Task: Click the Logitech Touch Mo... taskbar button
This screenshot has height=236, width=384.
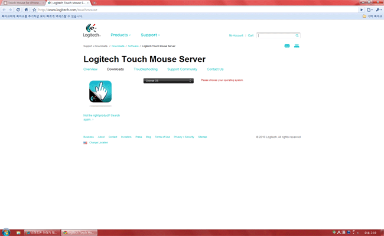Action: [x=79, y=232]
